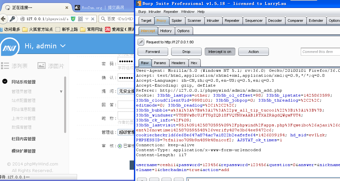Click the pencil edit request target icon
This screenshot has height=181, width=340.
[x=141, y=42]
